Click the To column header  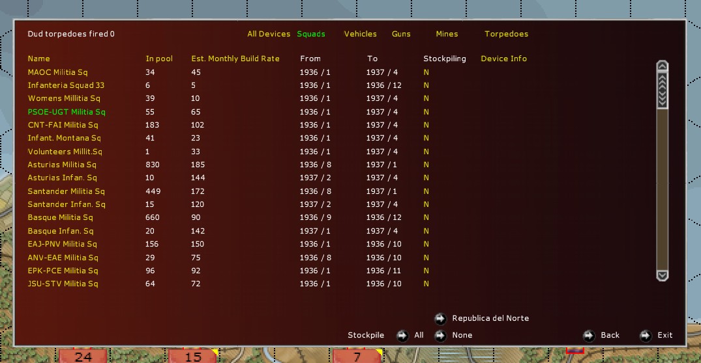pos(372,59)
